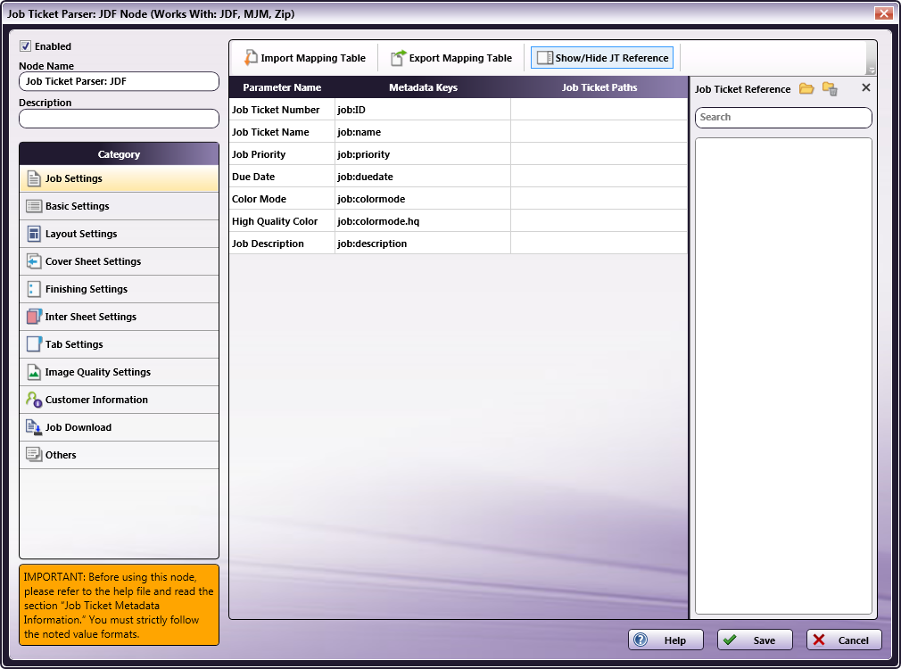
Task: Select the Finishing Settings label
Action: (x=87, y=289)
